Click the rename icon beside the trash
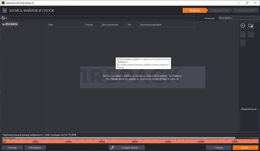This screenshot has height=151, width=260. pyautogui.click(x=251, y=34)
